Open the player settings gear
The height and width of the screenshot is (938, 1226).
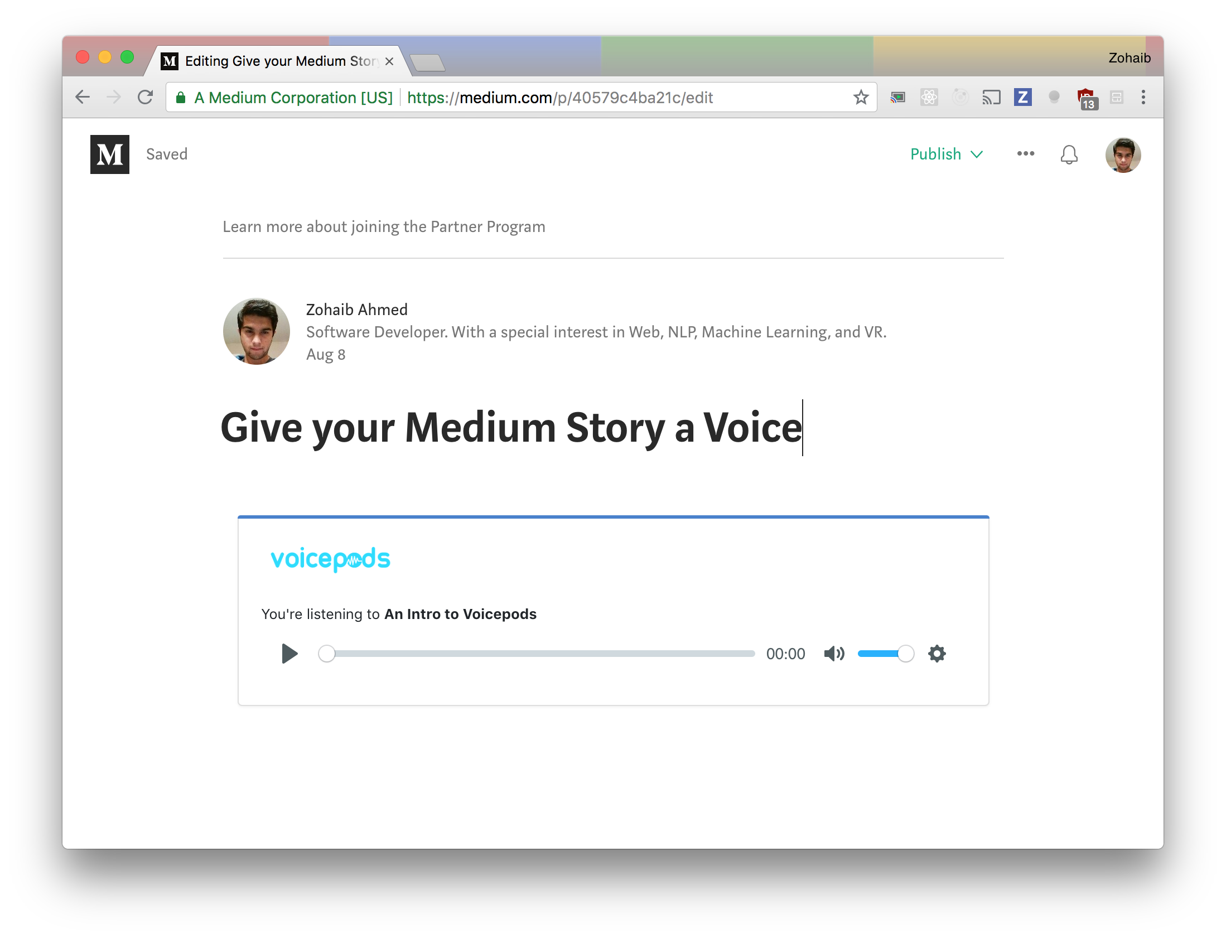coord(937,653)
